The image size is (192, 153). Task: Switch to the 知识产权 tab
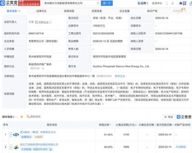coord(152,11)
